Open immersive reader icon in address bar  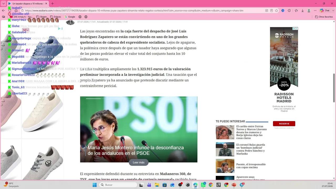pos(271,10)
